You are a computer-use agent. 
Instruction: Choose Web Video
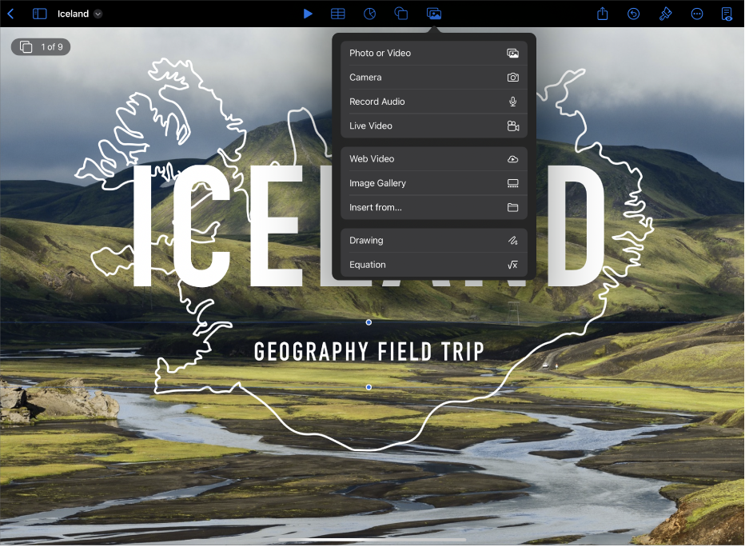434,159
